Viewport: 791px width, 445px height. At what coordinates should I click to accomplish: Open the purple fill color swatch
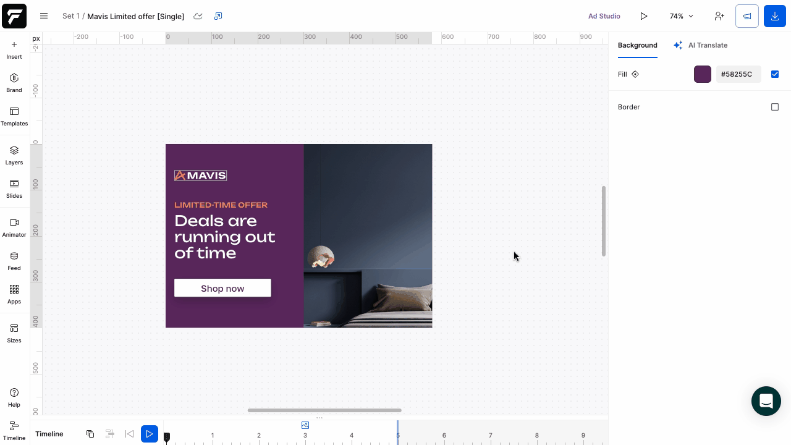[703, 74]
